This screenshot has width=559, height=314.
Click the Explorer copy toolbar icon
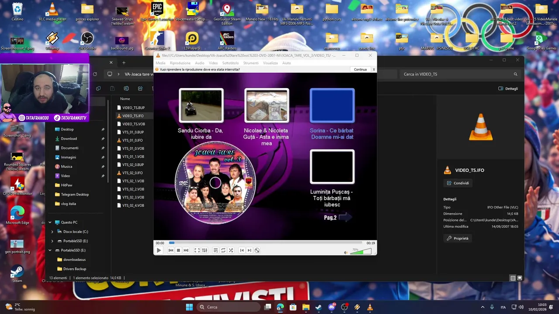(x=98, y=89)
